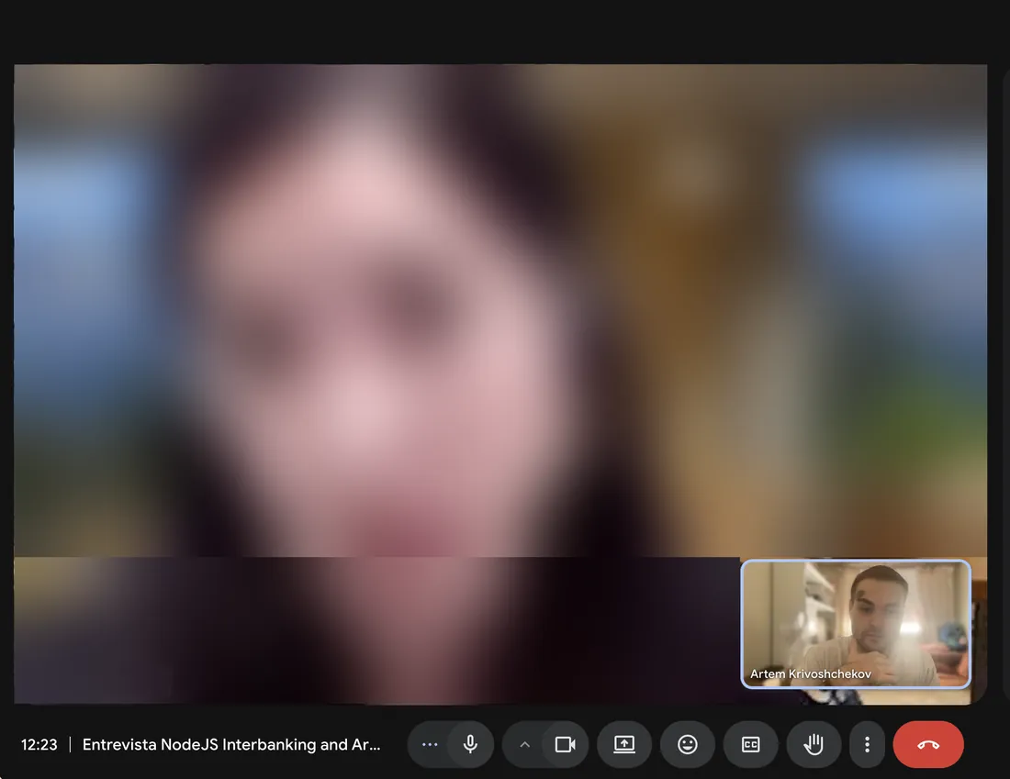
Task: Select Artem Krivoshchekov self-view thumbnail
Action: click(856, 624)
